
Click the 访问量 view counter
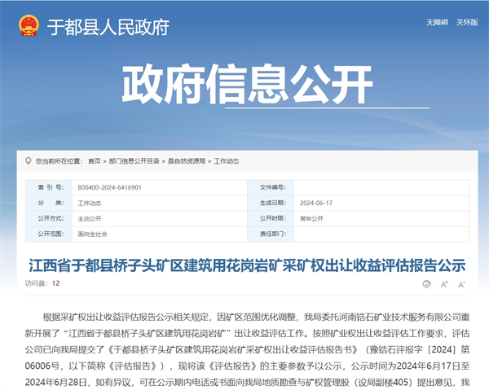(x=42, y=284)
